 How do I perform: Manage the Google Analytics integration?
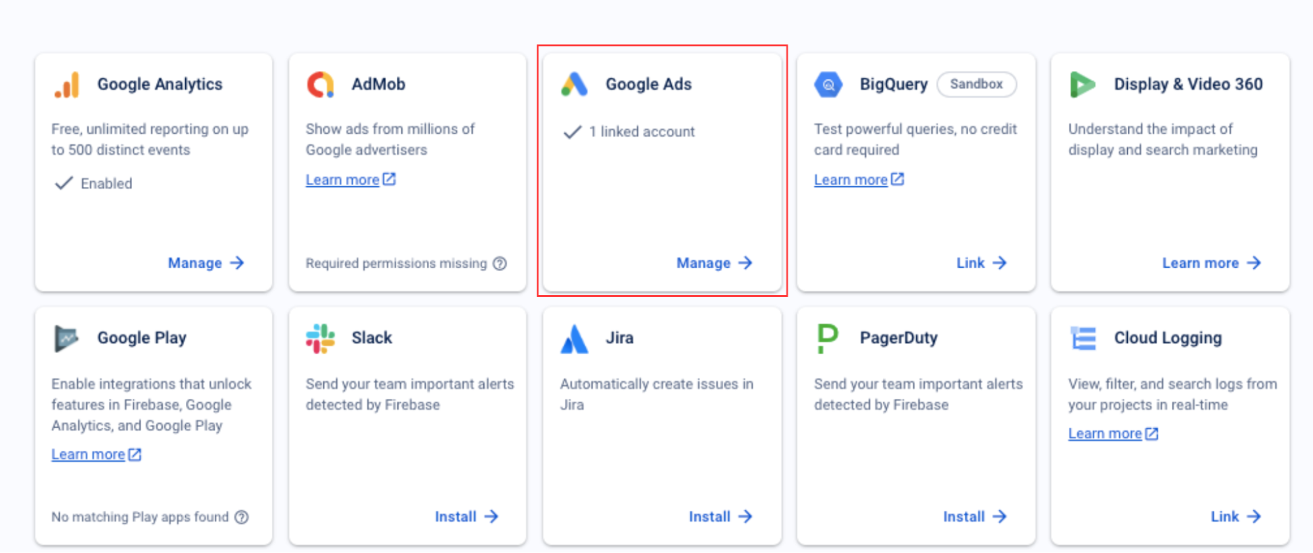206,263
